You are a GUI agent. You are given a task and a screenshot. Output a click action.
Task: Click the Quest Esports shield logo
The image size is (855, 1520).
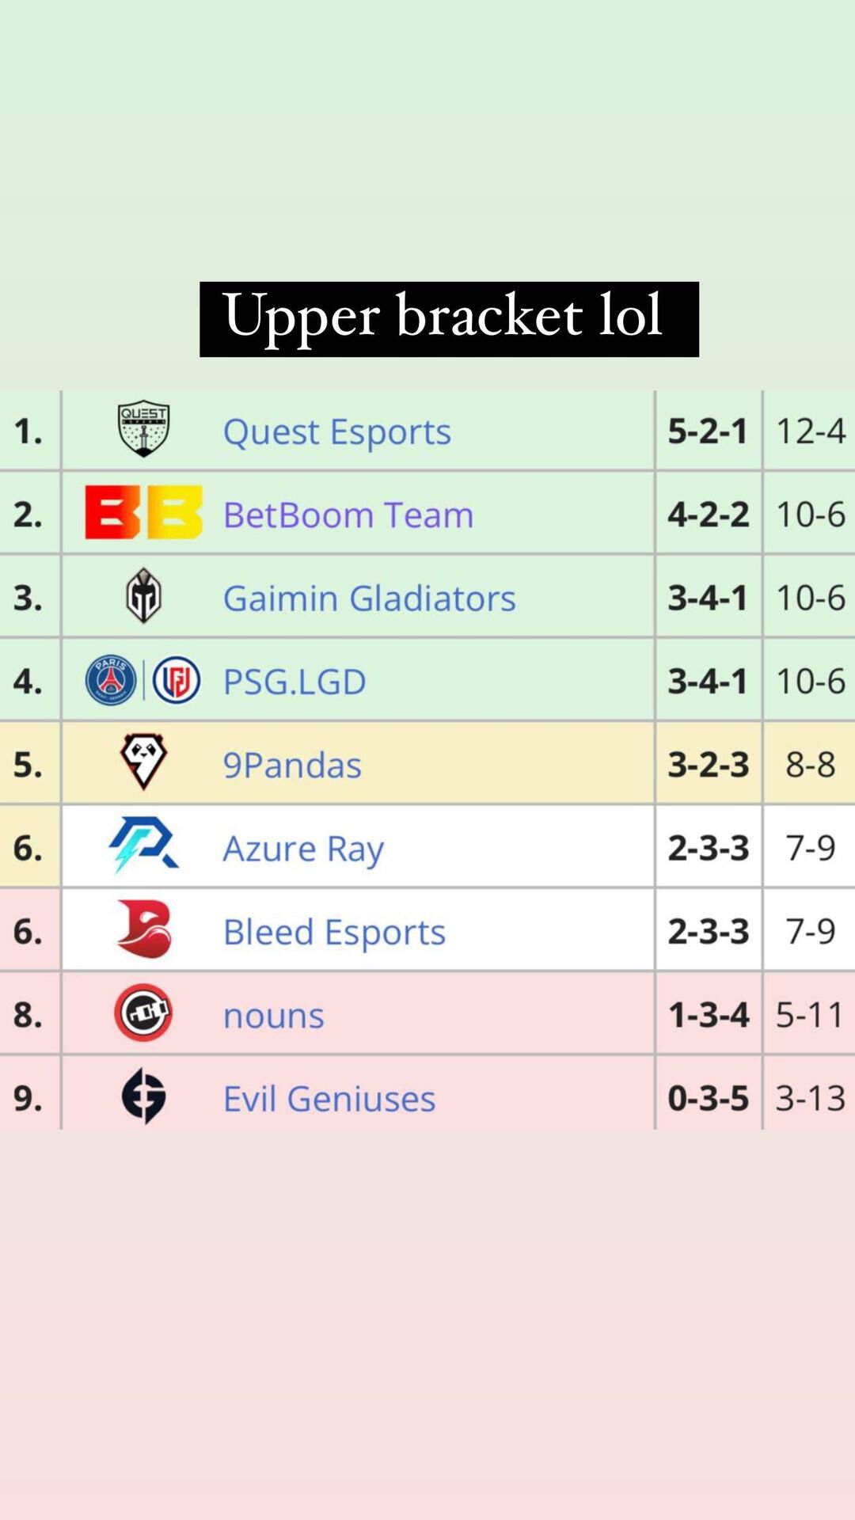143,428
